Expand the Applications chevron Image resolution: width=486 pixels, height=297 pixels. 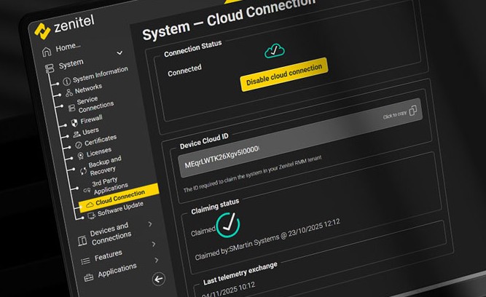point(157,260)
